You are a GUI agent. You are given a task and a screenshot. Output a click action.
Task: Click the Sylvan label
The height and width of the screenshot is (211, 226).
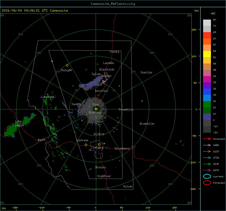[x=96, y=74]
